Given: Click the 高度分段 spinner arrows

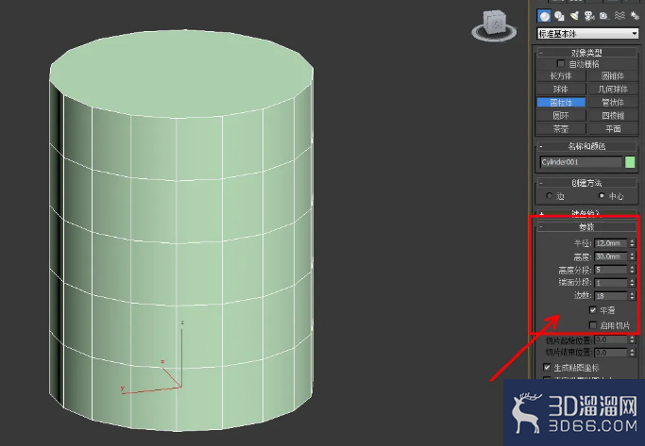Looking at the screenshot, I should pyautogui.click(x=632, y=270).
